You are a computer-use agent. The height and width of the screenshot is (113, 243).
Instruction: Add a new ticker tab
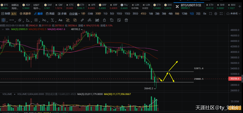tap(240, 6)
